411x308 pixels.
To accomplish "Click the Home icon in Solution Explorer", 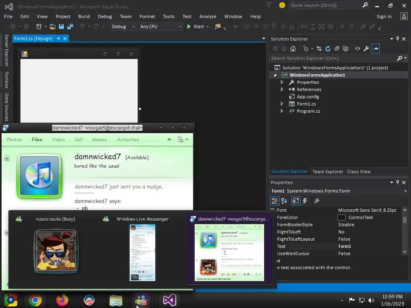I will click(x=293, y=49).
